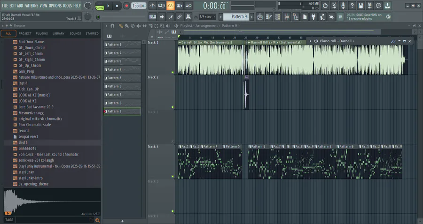The height and width of the screenshot is (224, 423).
Task: Select the Playlist zoom tool
Action: point(162,26)
